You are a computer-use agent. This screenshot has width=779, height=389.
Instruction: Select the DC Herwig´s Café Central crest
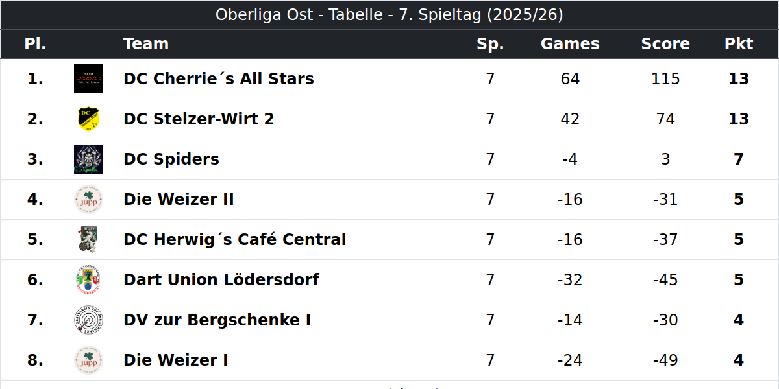[x=88, y=240]
